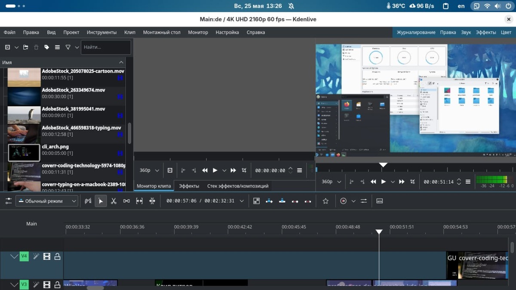Click the clip monitor crop zone icon

click(x=244, y=170)
